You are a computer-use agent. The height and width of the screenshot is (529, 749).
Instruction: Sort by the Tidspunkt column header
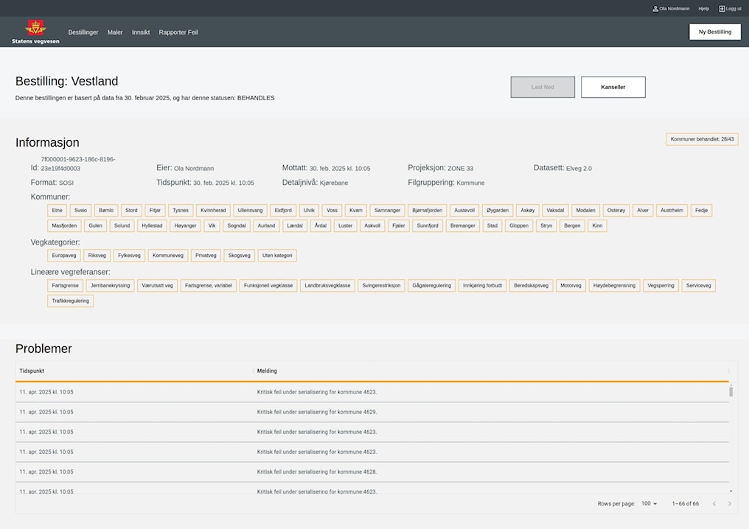click(32, 371)
